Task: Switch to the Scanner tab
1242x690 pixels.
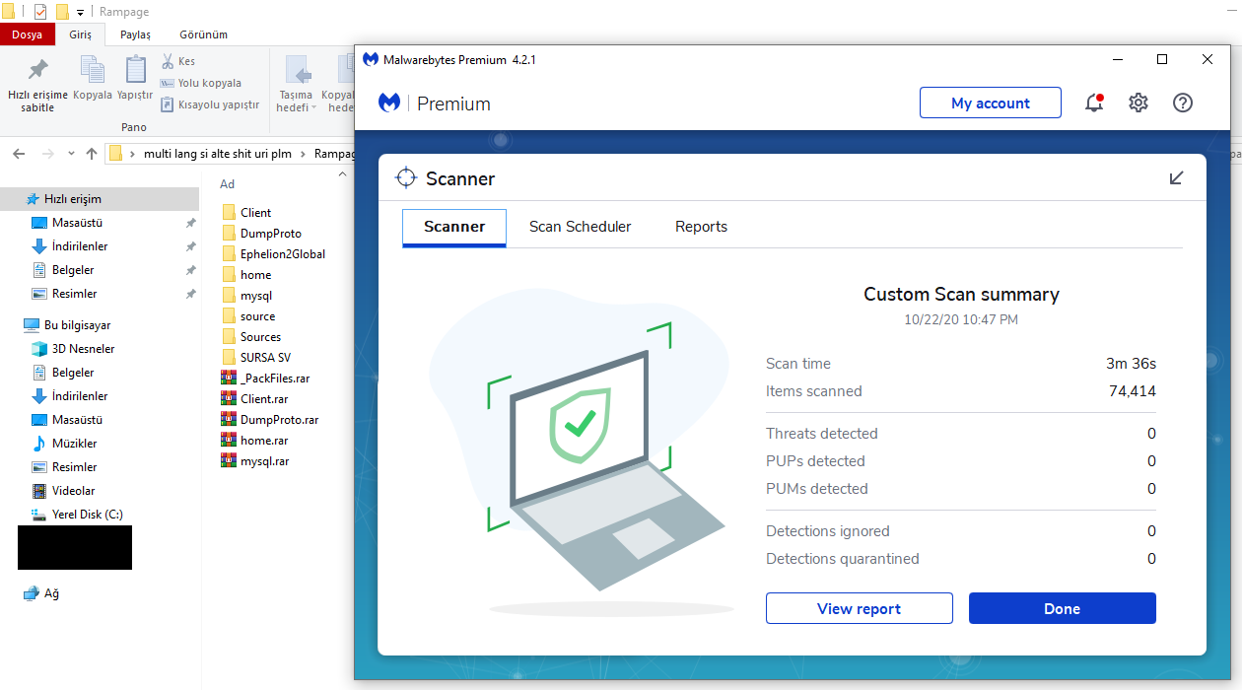Action: pos(454,227)
